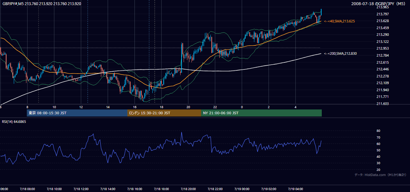Click the bottom axis label 7/19 04:00

click(x=295, y=189)
